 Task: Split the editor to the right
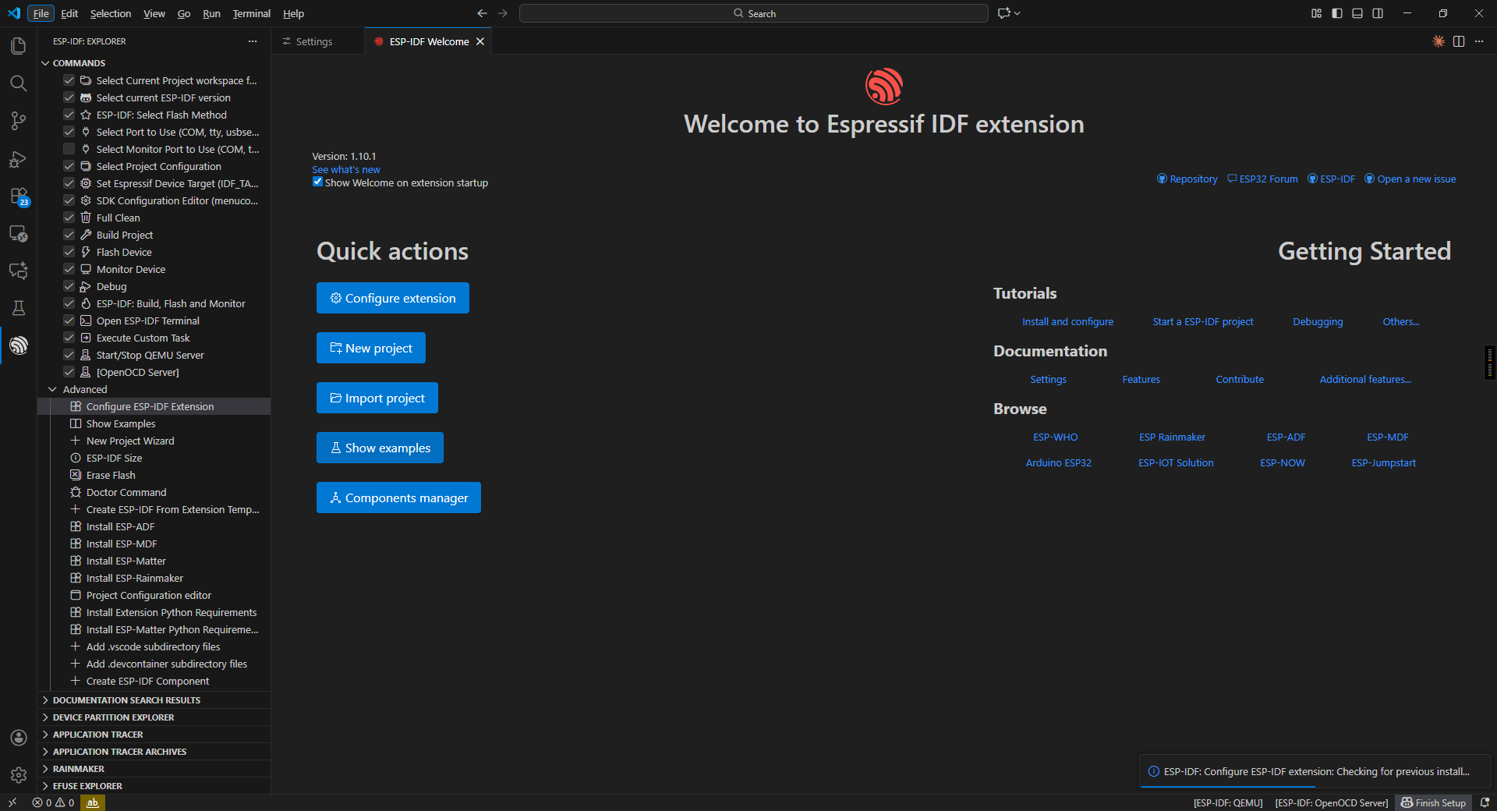pyautogui.click(x=1459, y=41)
